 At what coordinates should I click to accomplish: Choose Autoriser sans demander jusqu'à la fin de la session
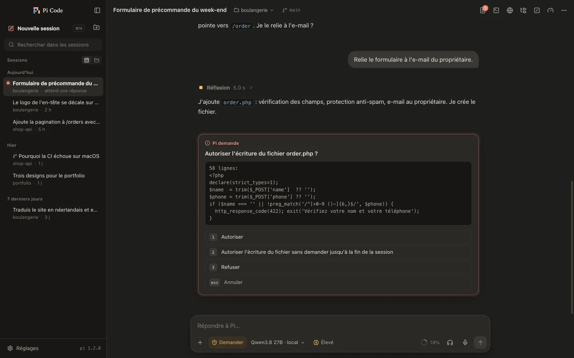pos(338,252)
